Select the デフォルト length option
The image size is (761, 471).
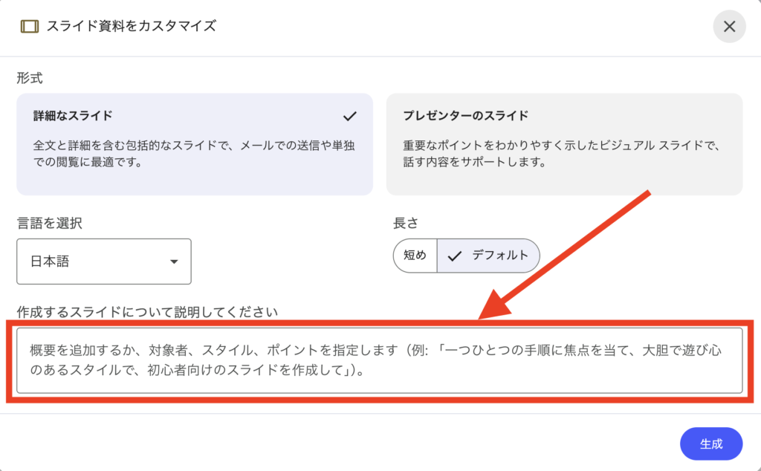pos(488,256)
